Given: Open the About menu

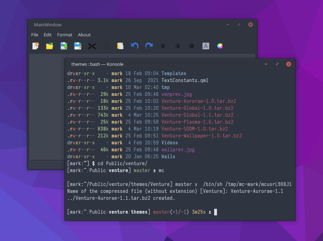Looking at the screenshot, I should [x=84, y=35].
